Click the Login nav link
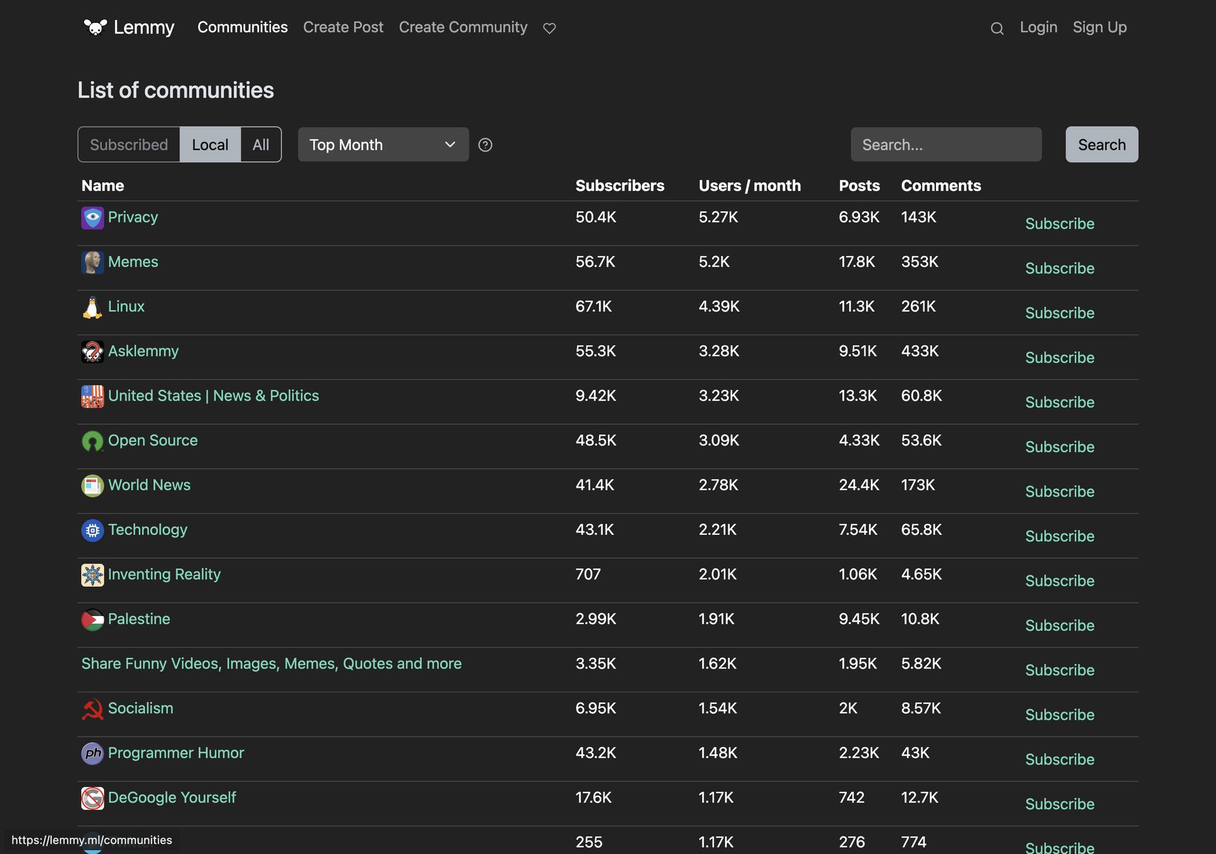 pyautogui.click(x=1039, y=27)
